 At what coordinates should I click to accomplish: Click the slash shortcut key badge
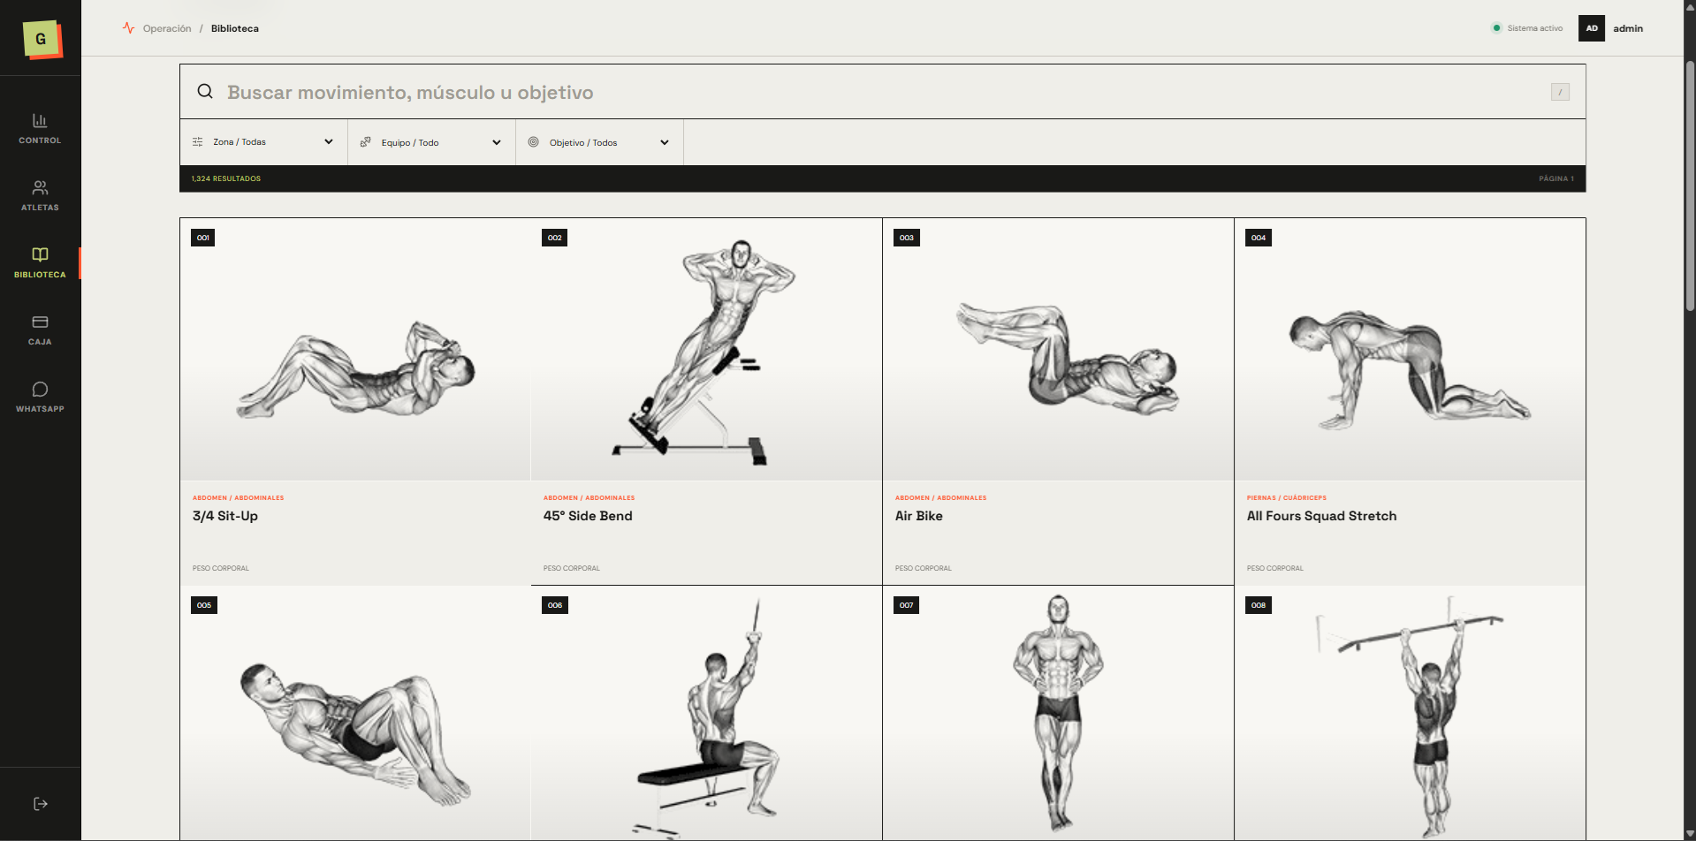coord(1560,92)
